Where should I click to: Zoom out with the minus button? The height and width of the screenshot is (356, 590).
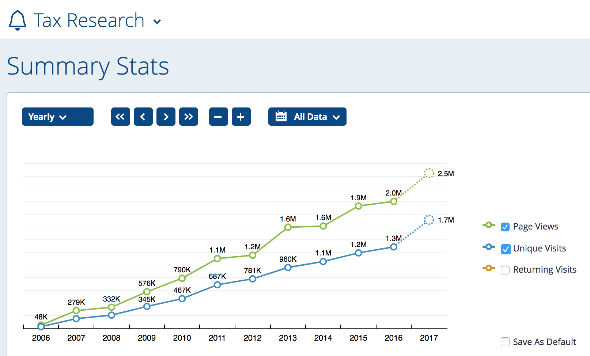coord(218,117)
